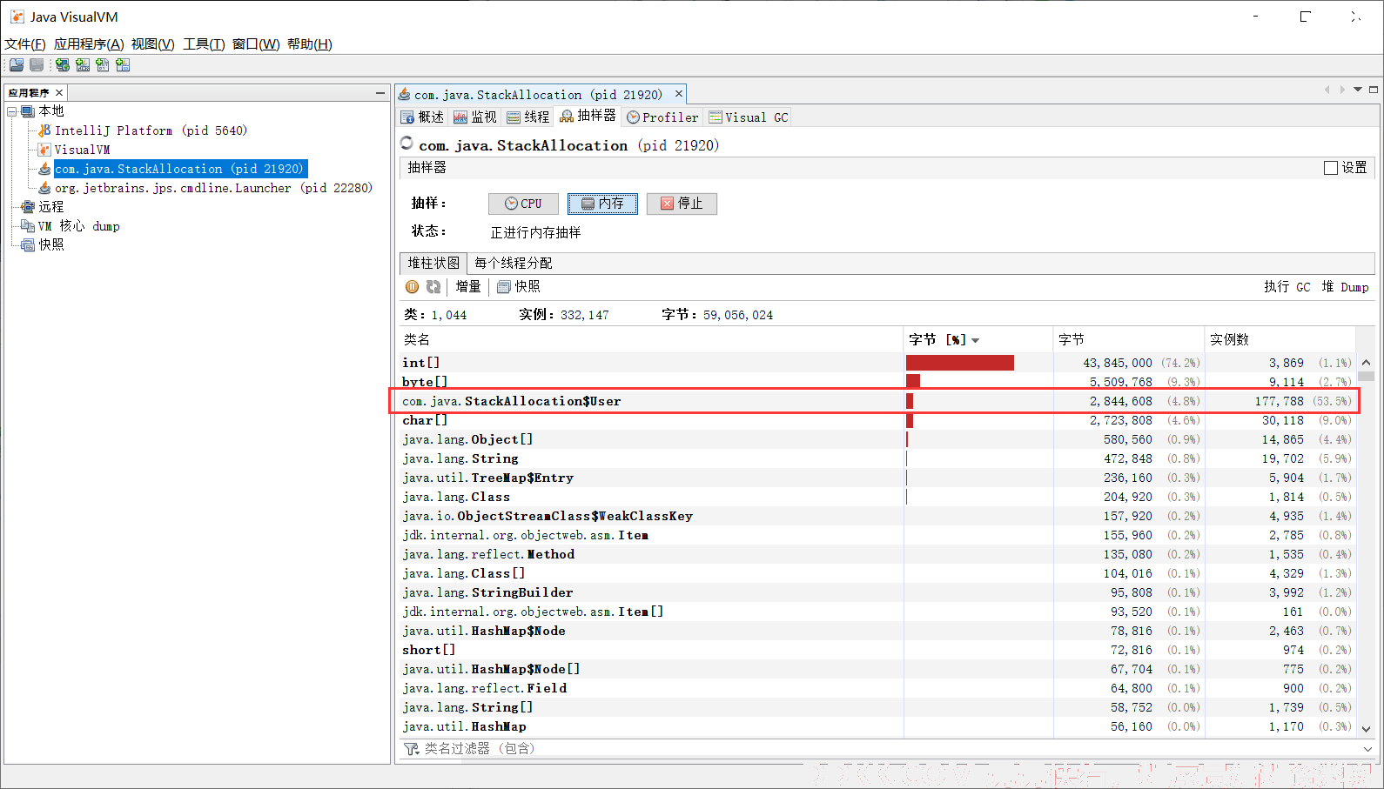Close the 应用程序 panel tab

pos(59,92)
